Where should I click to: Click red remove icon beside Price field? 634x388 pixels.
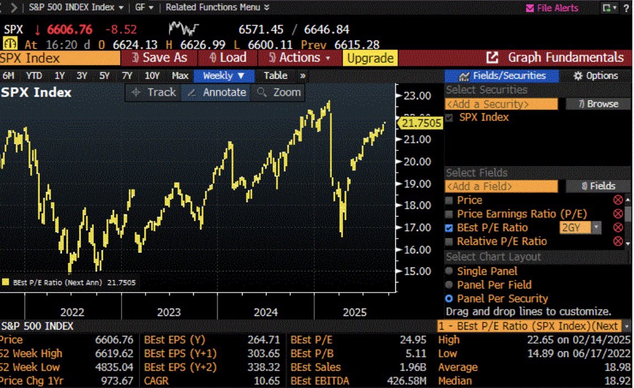tap(617, 200)
